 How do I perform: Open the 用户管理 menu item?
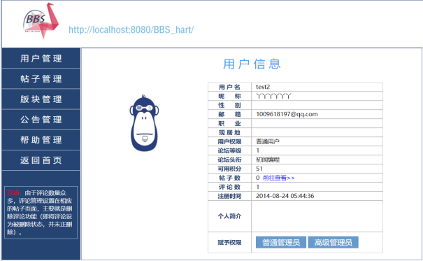click(x=41, y=58)
